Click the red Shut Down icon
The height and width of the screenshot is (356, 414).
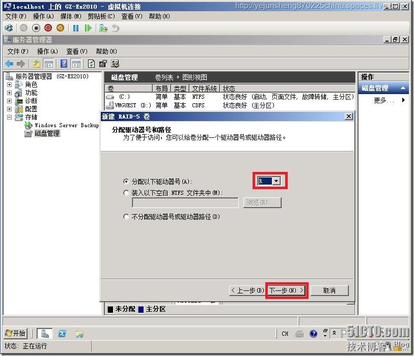coord(48,28)
